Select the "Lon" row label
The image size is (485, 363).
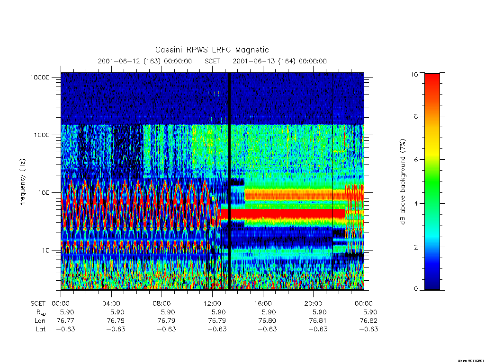tap(40, 321)
